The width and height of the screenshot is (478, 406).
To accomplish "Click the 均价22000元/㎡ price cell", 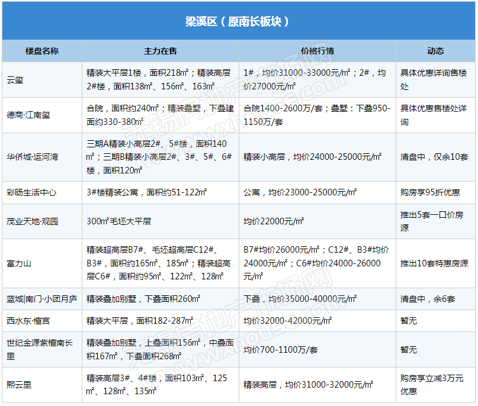I will (x=274, y=221).
